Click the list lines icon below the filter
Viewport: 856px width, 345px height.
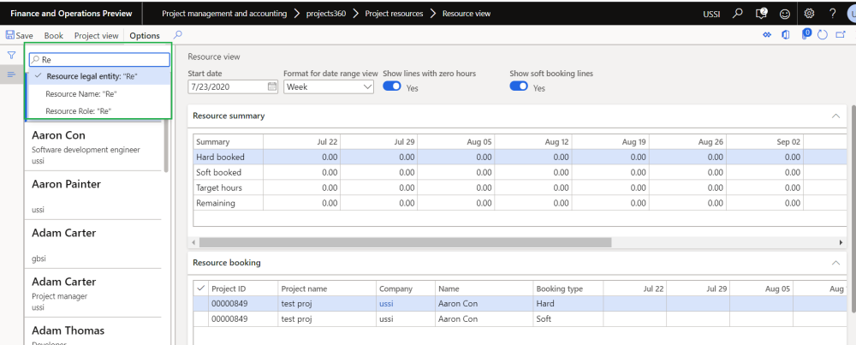[12, 75]
